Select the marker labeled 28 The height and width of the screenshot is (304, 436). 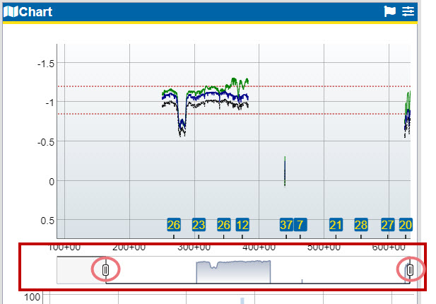pyautogui.click(x=361, y=225)
